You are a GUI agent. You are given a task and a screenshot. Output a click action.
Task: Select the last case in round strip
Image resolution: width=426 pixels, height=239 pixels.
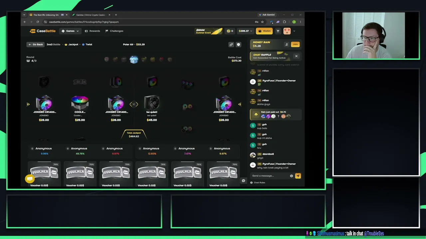170,59
